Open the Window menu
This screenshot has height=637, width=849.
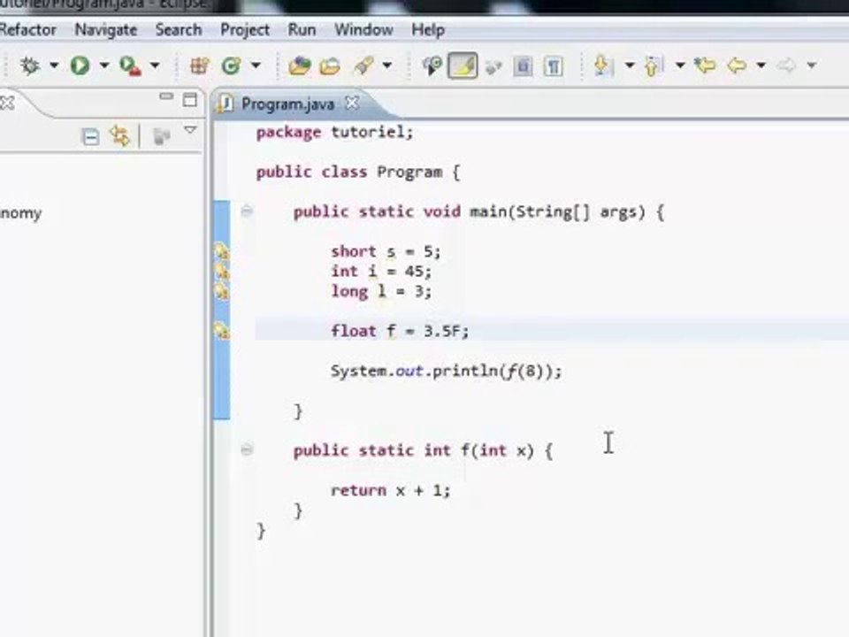point(363,30)
